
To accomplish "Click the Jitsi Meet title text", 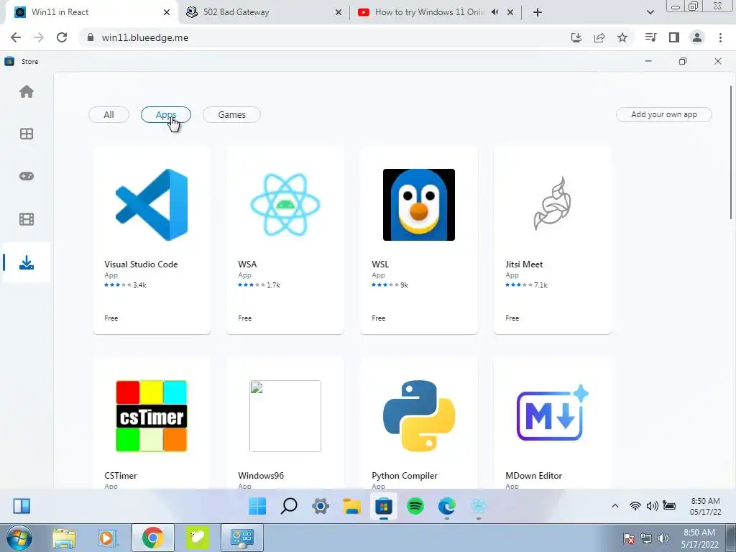I will pyautogui.click(x=524, y=264).
